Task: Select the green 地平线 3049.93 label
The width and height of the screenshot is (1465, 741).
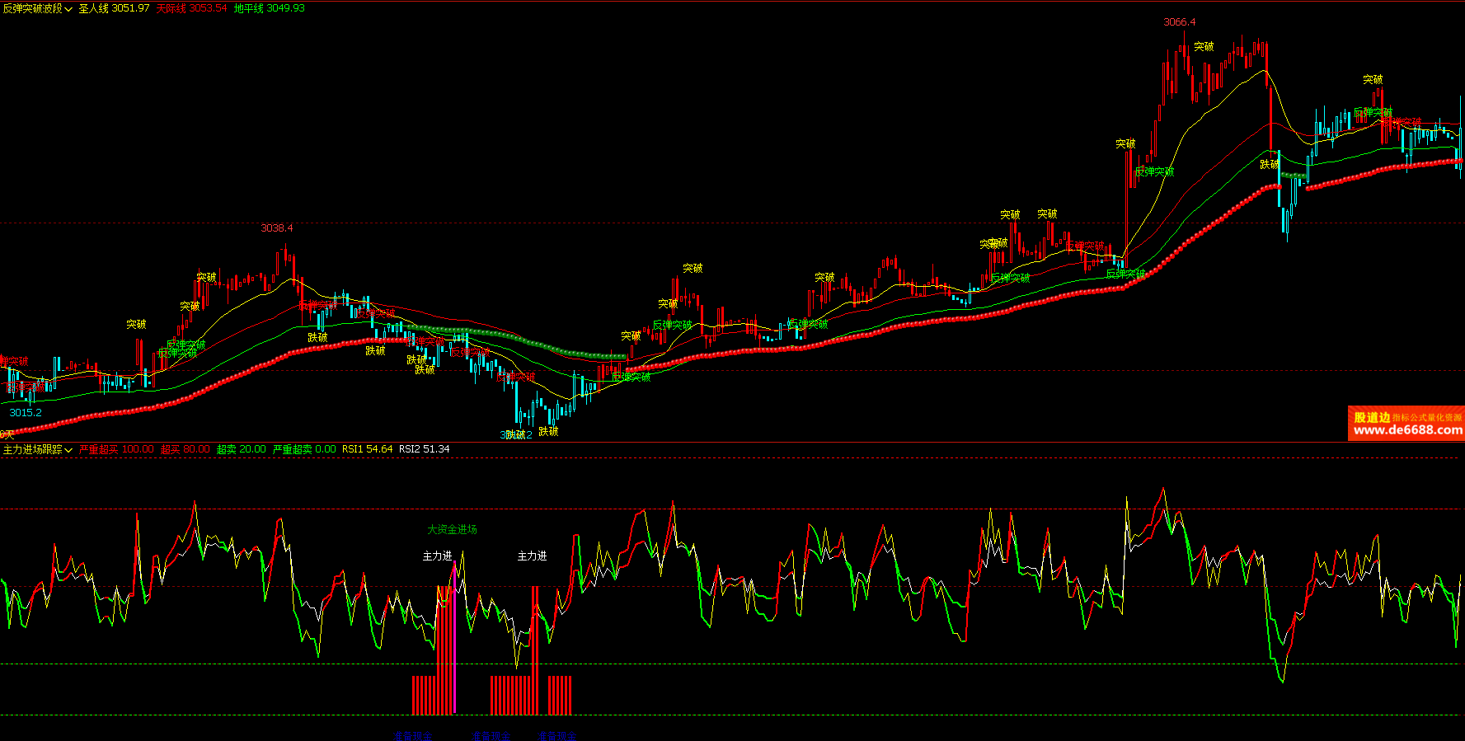Action: (x=269, y=8)
